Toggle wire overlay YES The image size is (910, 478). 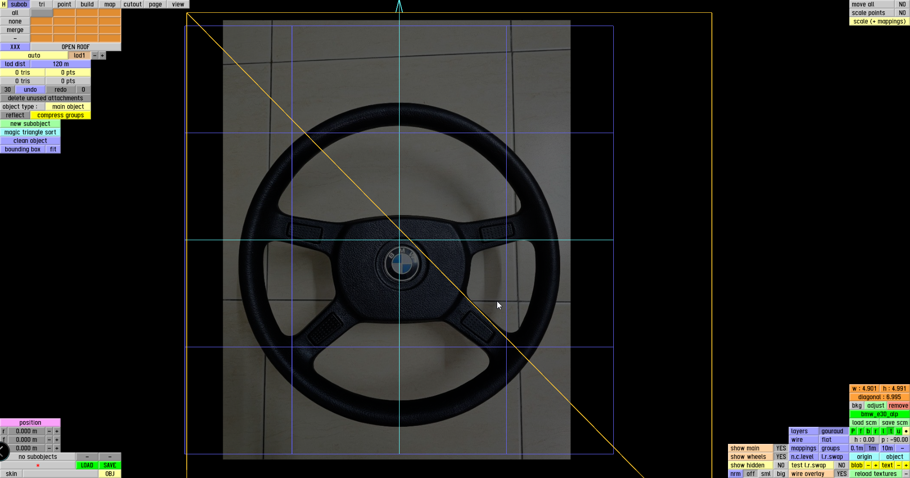tap(842, 474)
